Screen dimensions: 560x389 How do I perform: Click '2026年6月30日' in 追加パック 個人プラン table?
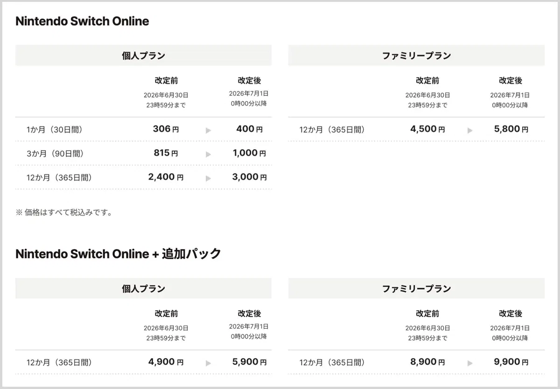[166, 328]
